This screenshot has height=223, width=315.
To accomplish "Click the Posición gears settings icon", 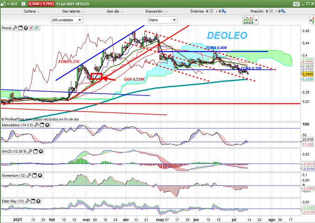I will pos(283,12).
